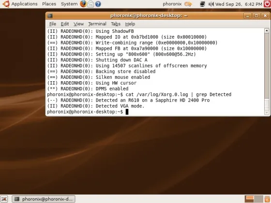Open the Trash icon in the bottom panel

point(267,199)
